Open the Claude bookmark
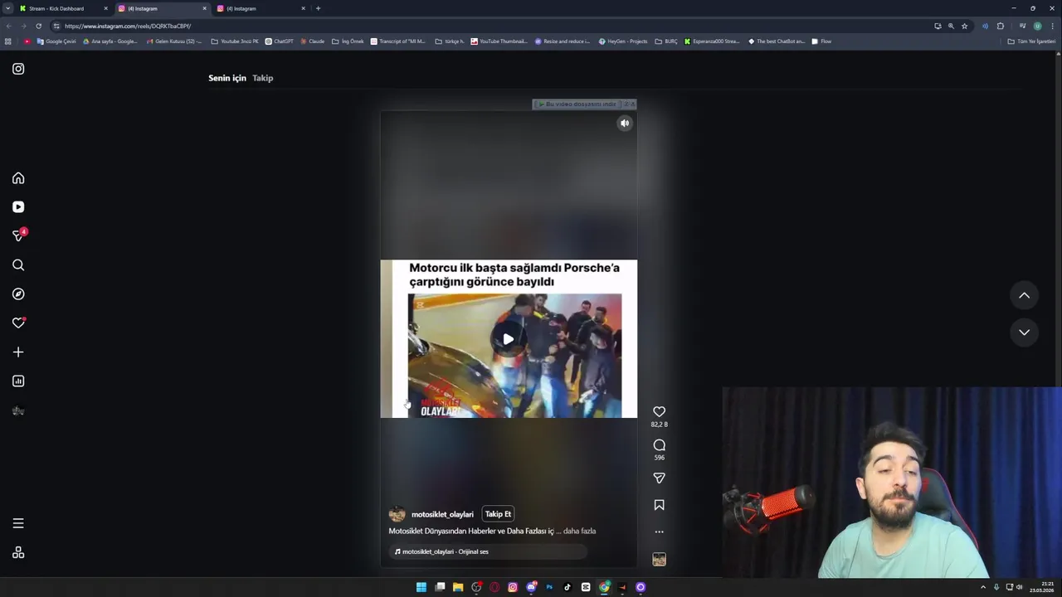 [x=312, y=41]
